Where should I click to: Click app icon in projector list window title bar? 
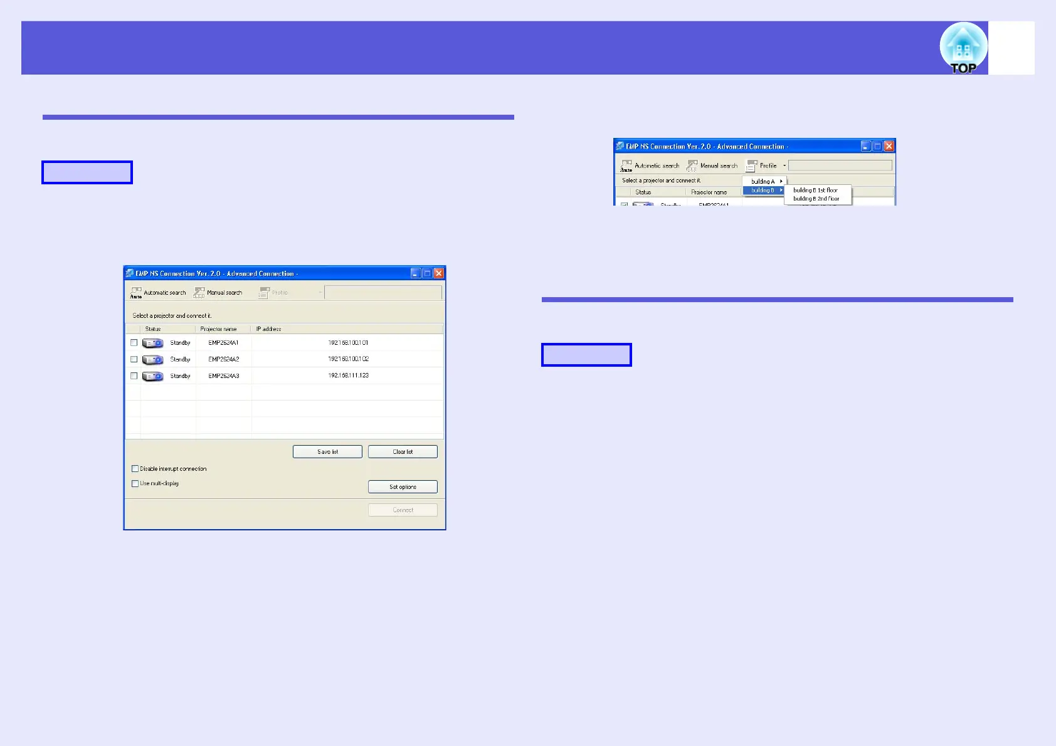click(x=130, y=273)
